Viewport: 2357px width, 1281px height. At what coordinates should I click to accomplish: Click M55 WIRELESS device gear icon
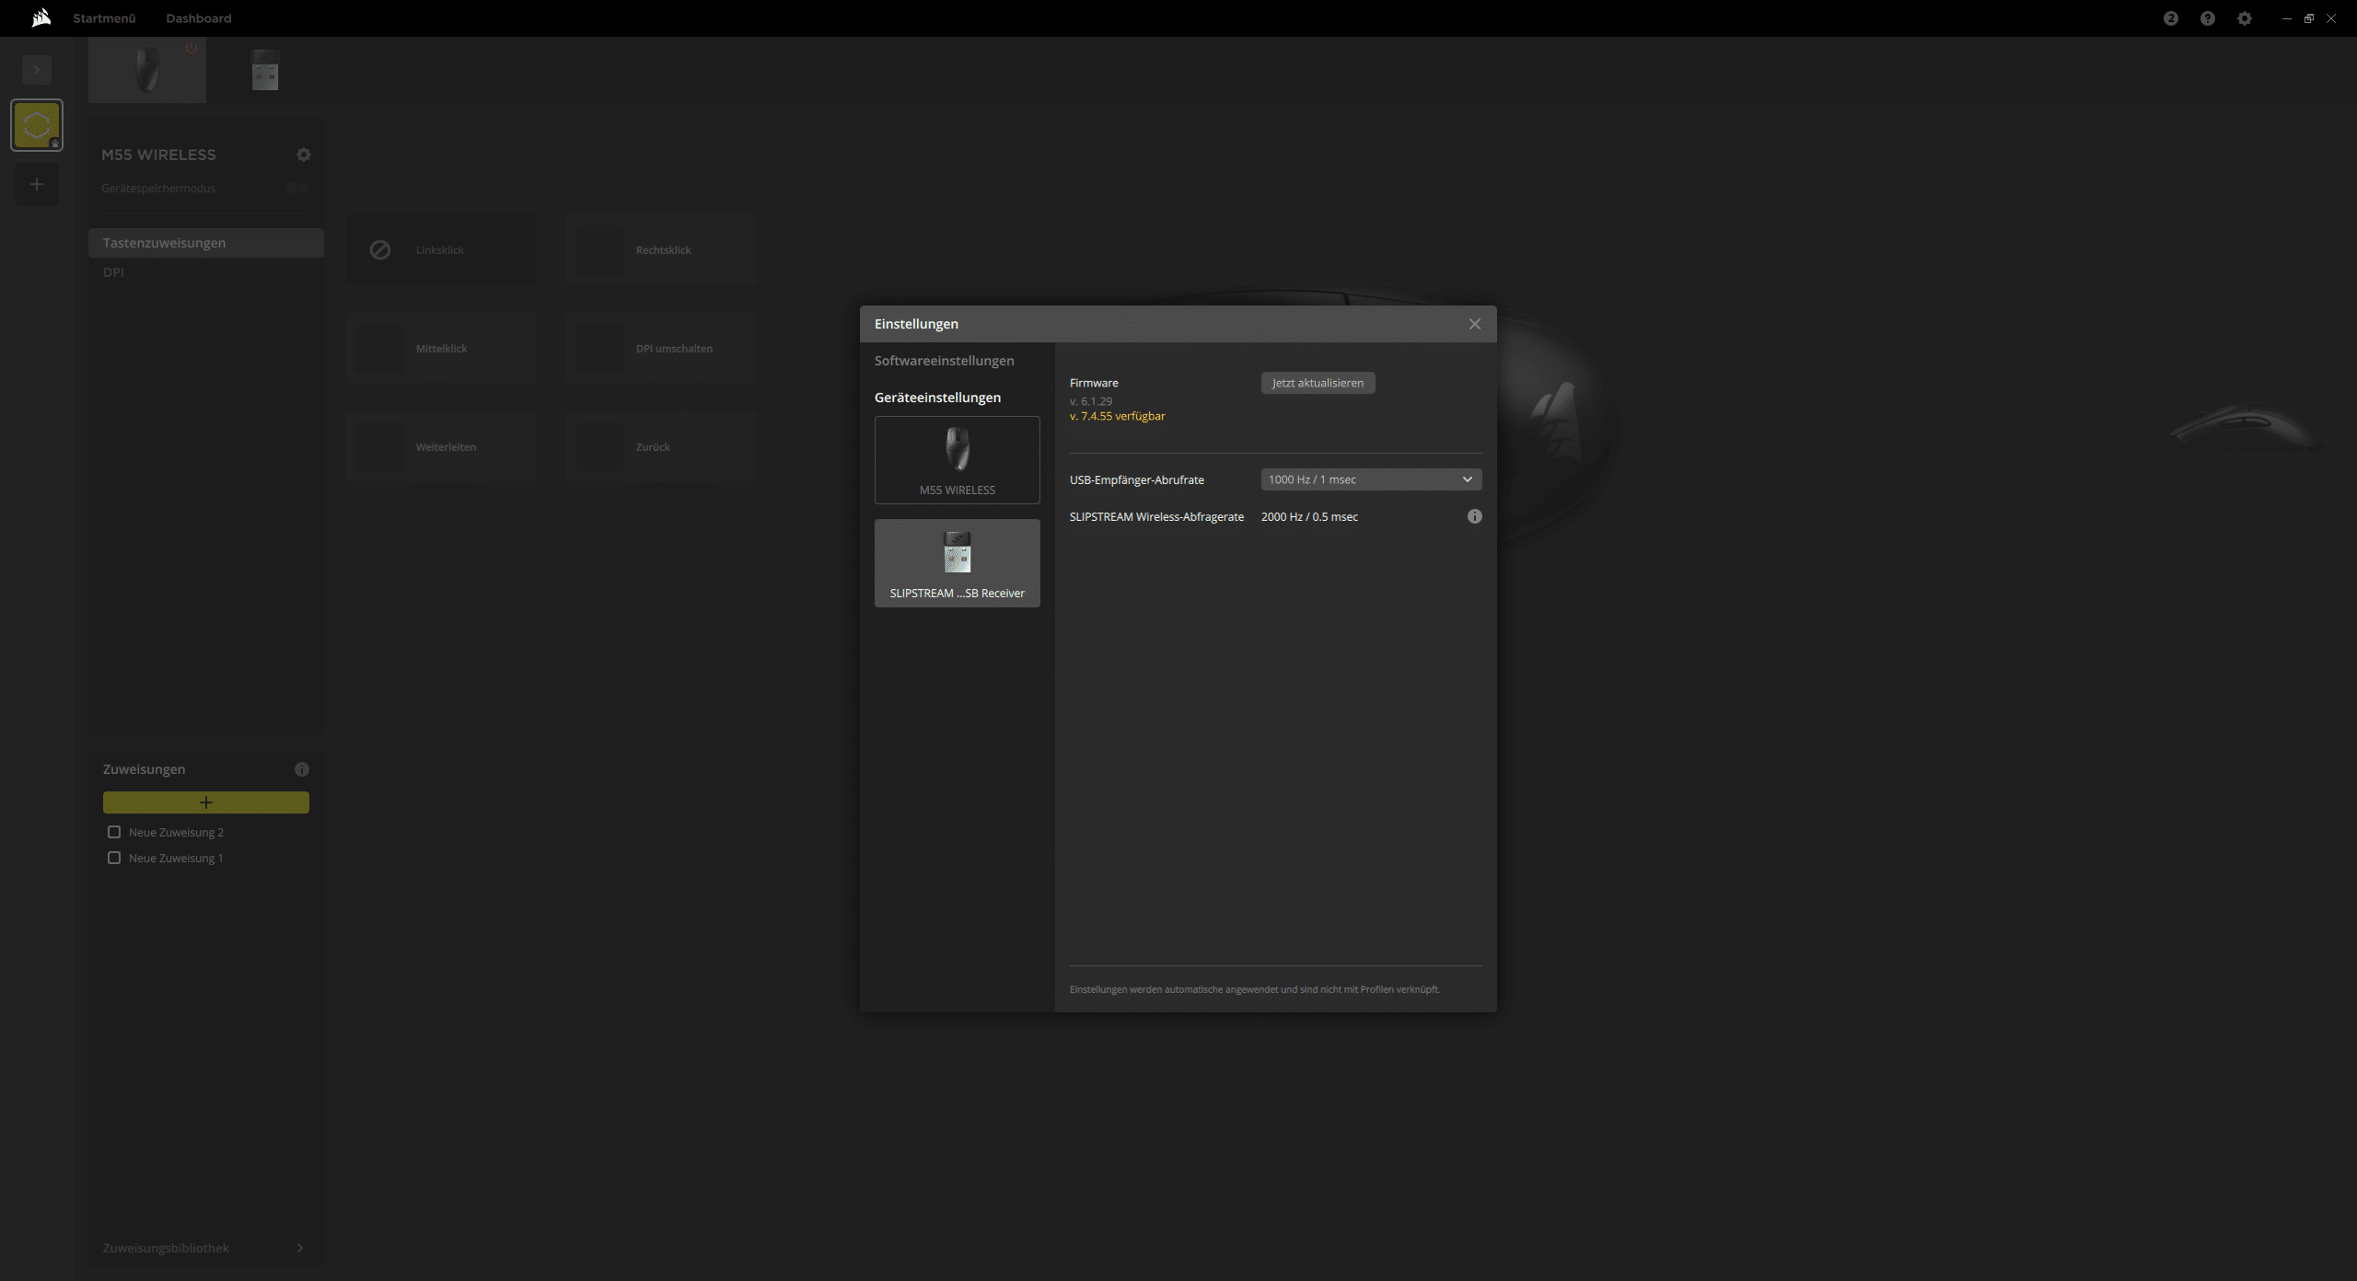click(x=303, y=155)
